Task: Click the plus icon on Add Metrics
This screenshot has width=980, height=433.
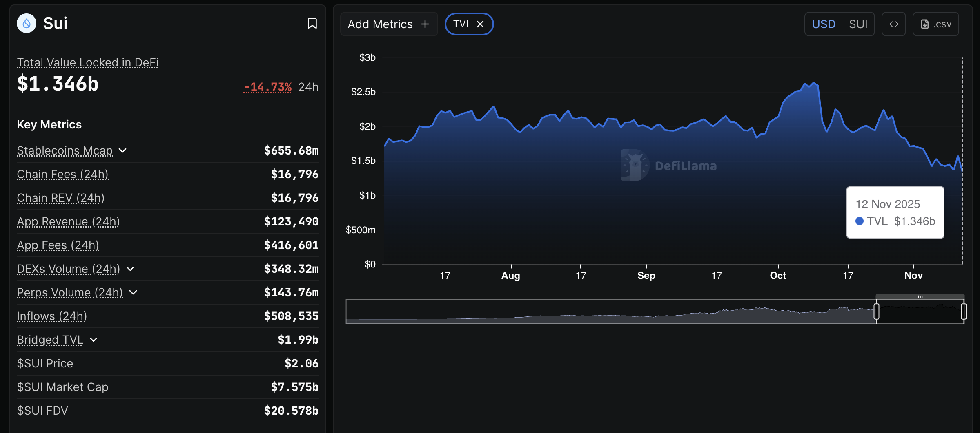Action: click(425, 24)
